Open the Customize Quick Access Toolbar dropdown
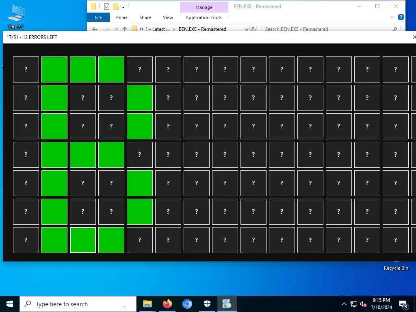This screenshot has height=312, width=416. tap(123, 6)
